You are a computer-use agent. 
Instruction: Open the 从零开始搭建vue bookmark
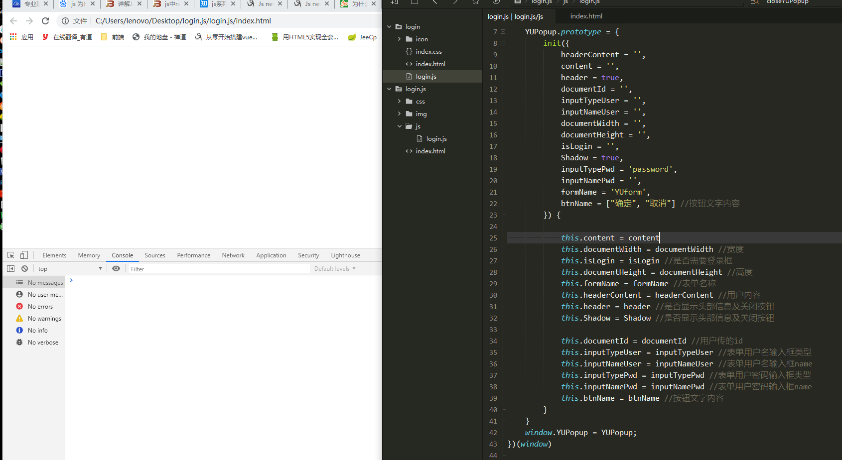[226, 37]
